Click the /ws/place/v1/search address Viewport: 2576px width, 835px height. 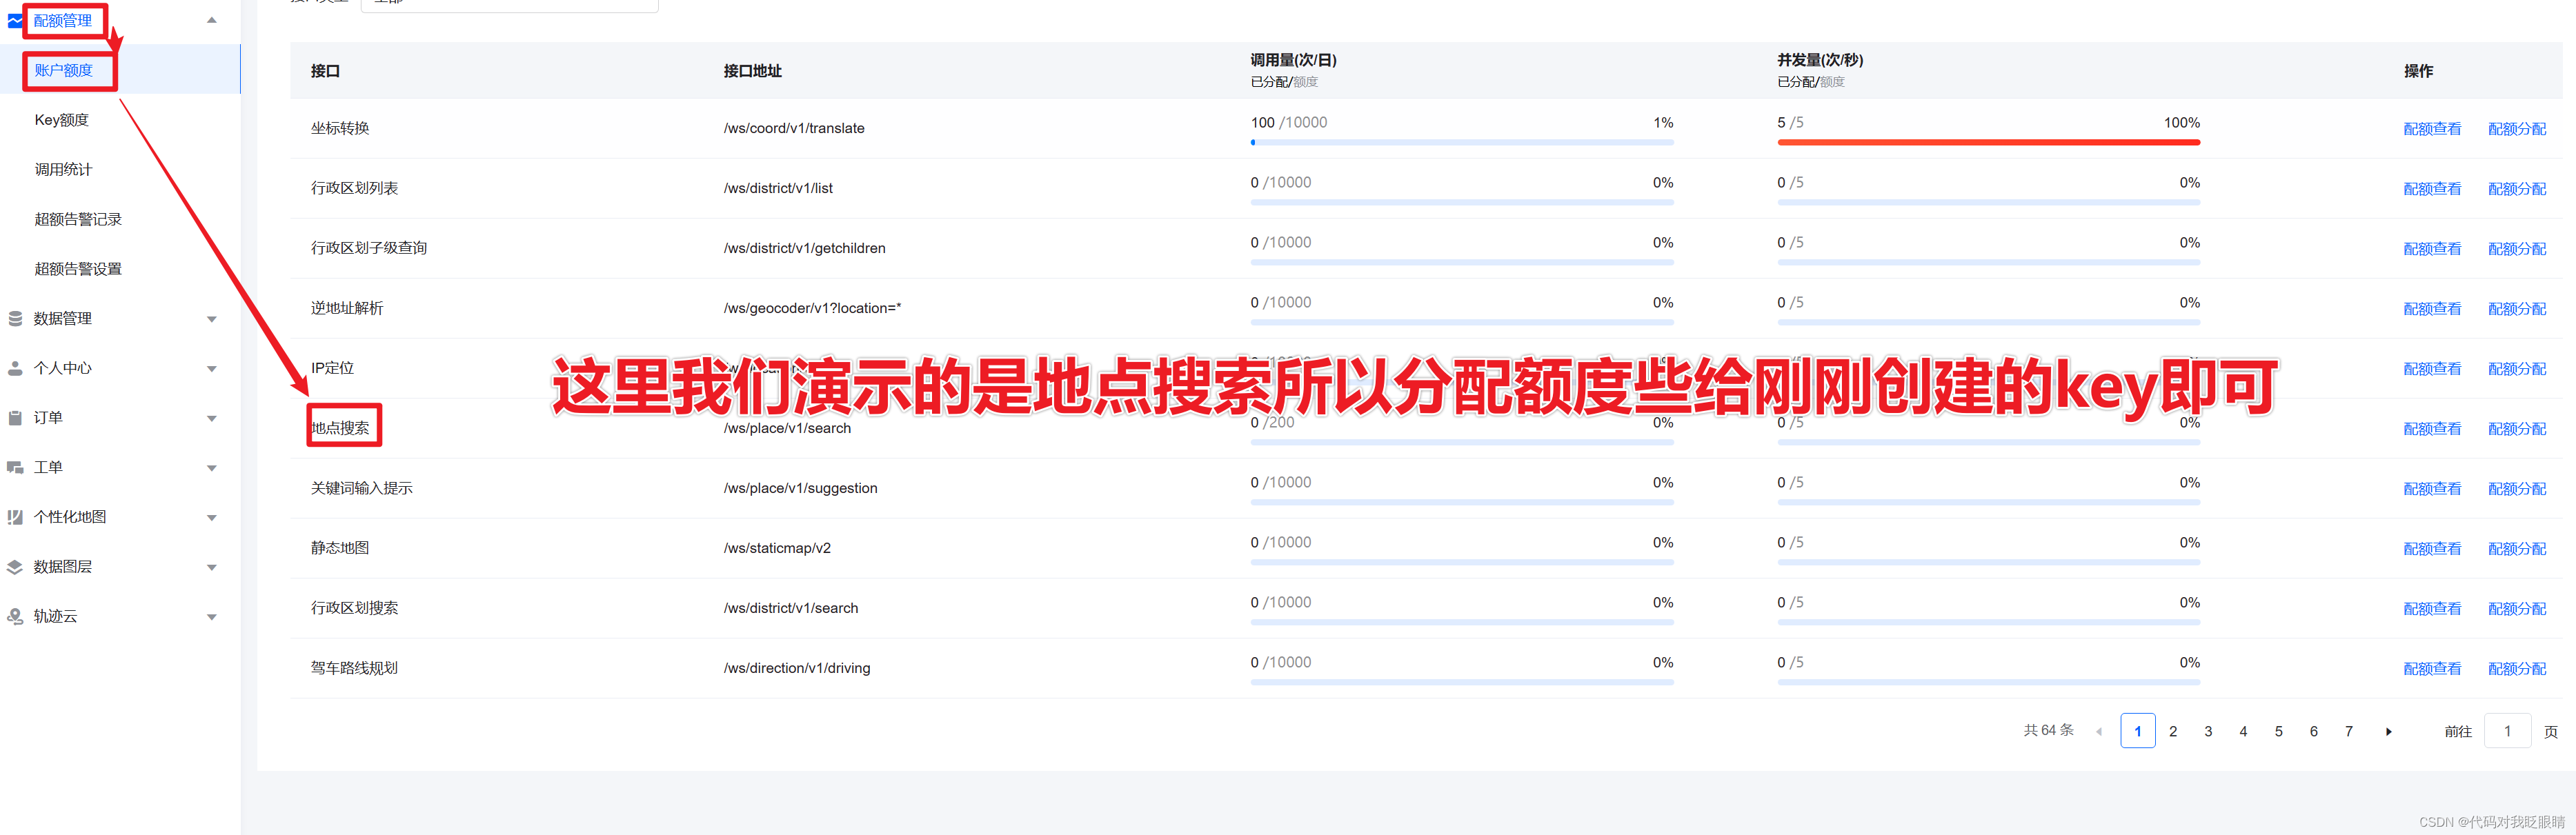pos(787,428)
